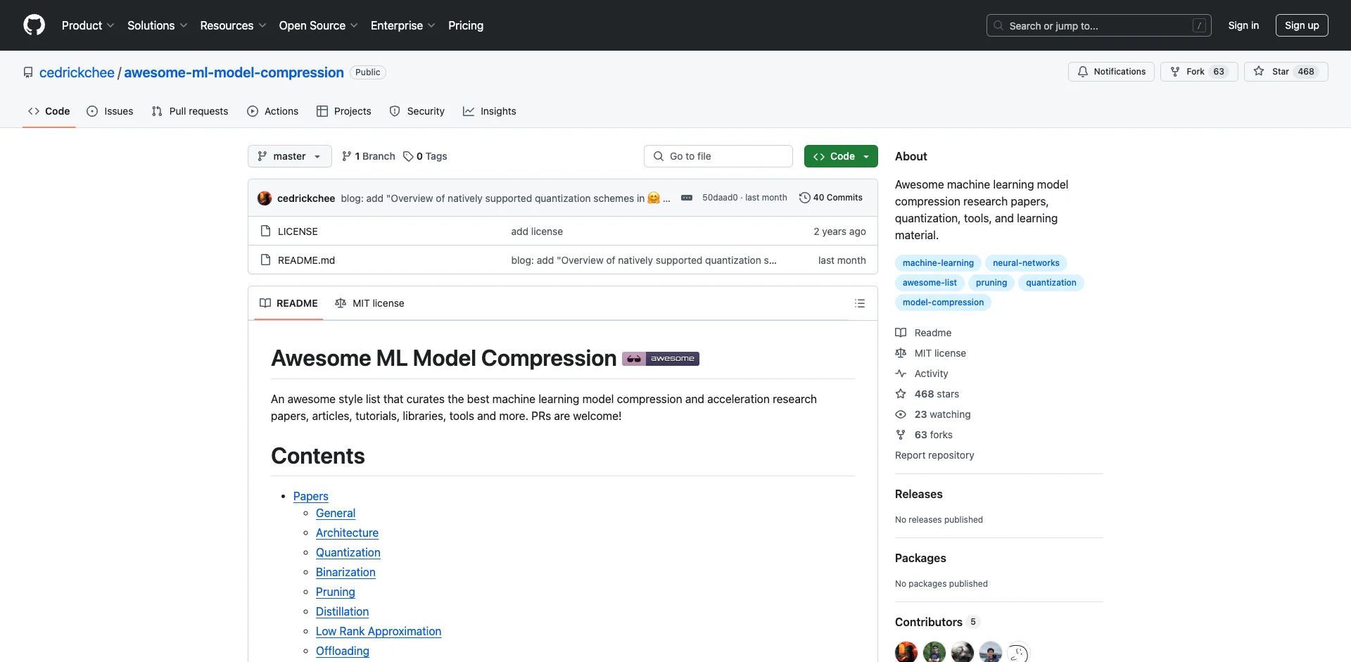Open cedrickchee user profile link

coord(77,72)
